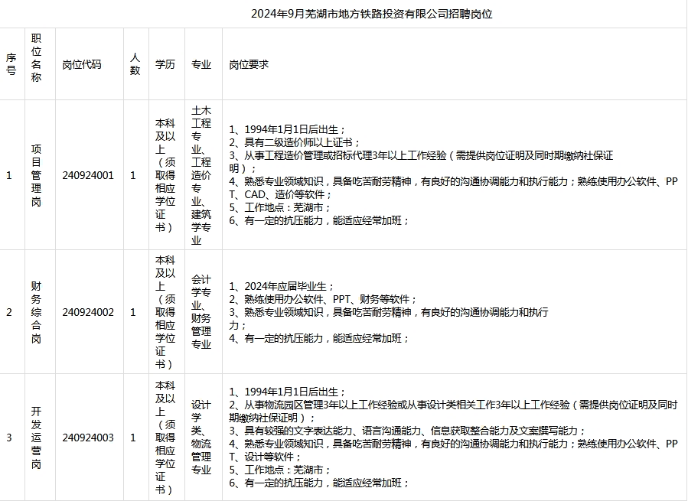688x501 pixels.
Task: Select the 序号 column header
Action: [11, 64]
